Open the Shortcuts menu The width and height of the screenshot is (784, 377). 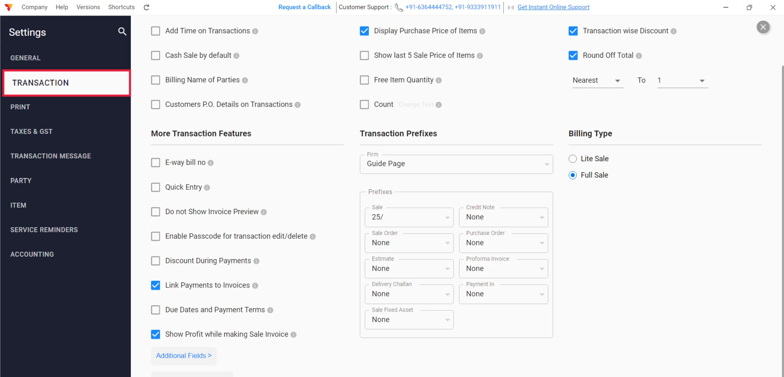click(x=121, y=7)
